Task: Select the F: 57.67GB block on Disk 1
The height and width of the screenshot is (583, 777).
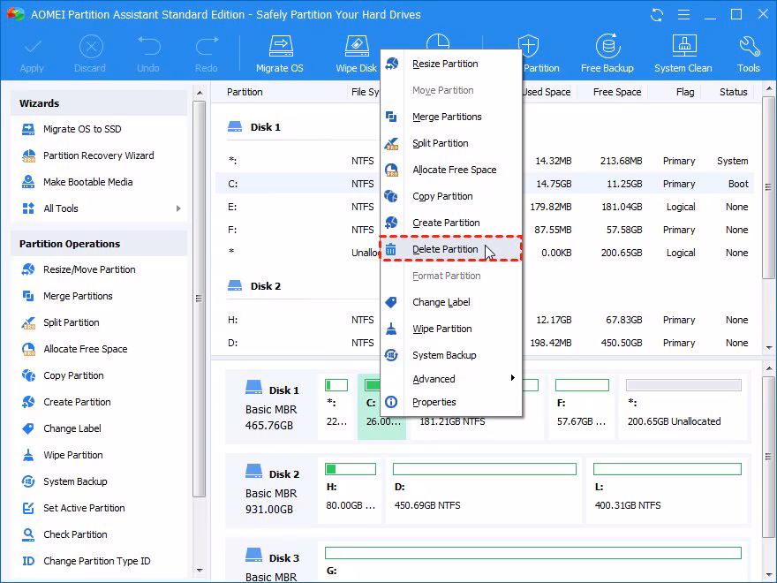Action: (582, 406)
